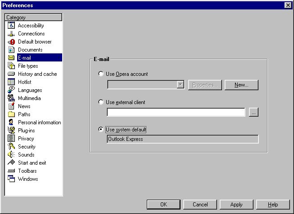Click the Privacy silhouette icon
The image size is (294, 214).
(11, 138)
